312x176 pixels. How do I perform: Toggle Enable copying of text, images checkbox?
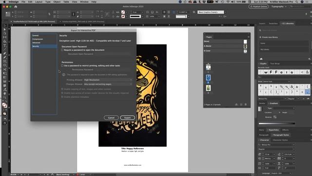coord(62,89)
